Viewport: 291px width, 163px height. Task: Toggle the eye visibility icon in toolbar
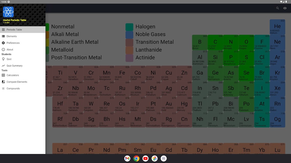tap(285, 8)
